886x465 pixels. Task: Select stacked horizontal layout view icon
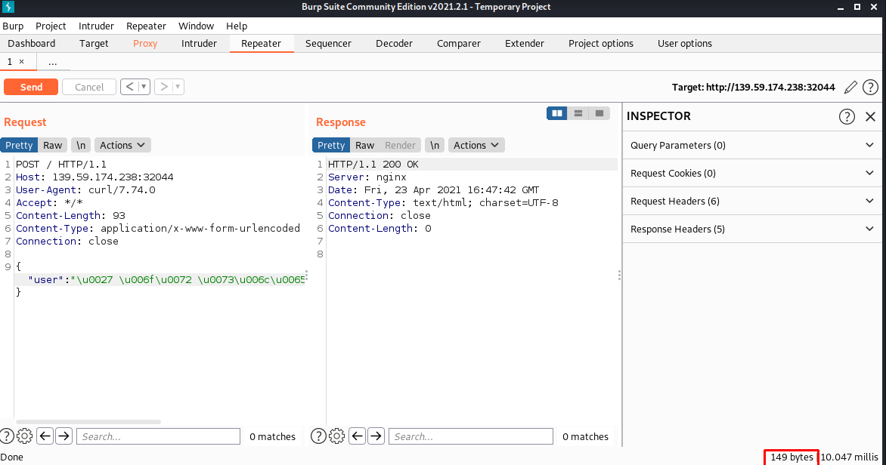pyautogui.click(x=578, y=113)
